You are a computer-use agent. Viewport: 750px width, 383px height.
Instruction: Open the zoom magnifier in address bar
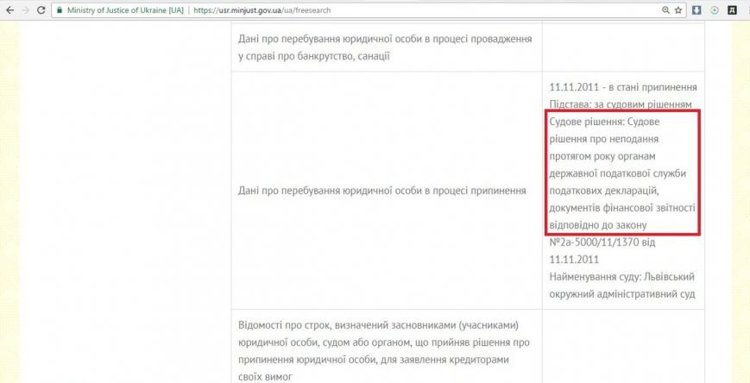point(665,10)
